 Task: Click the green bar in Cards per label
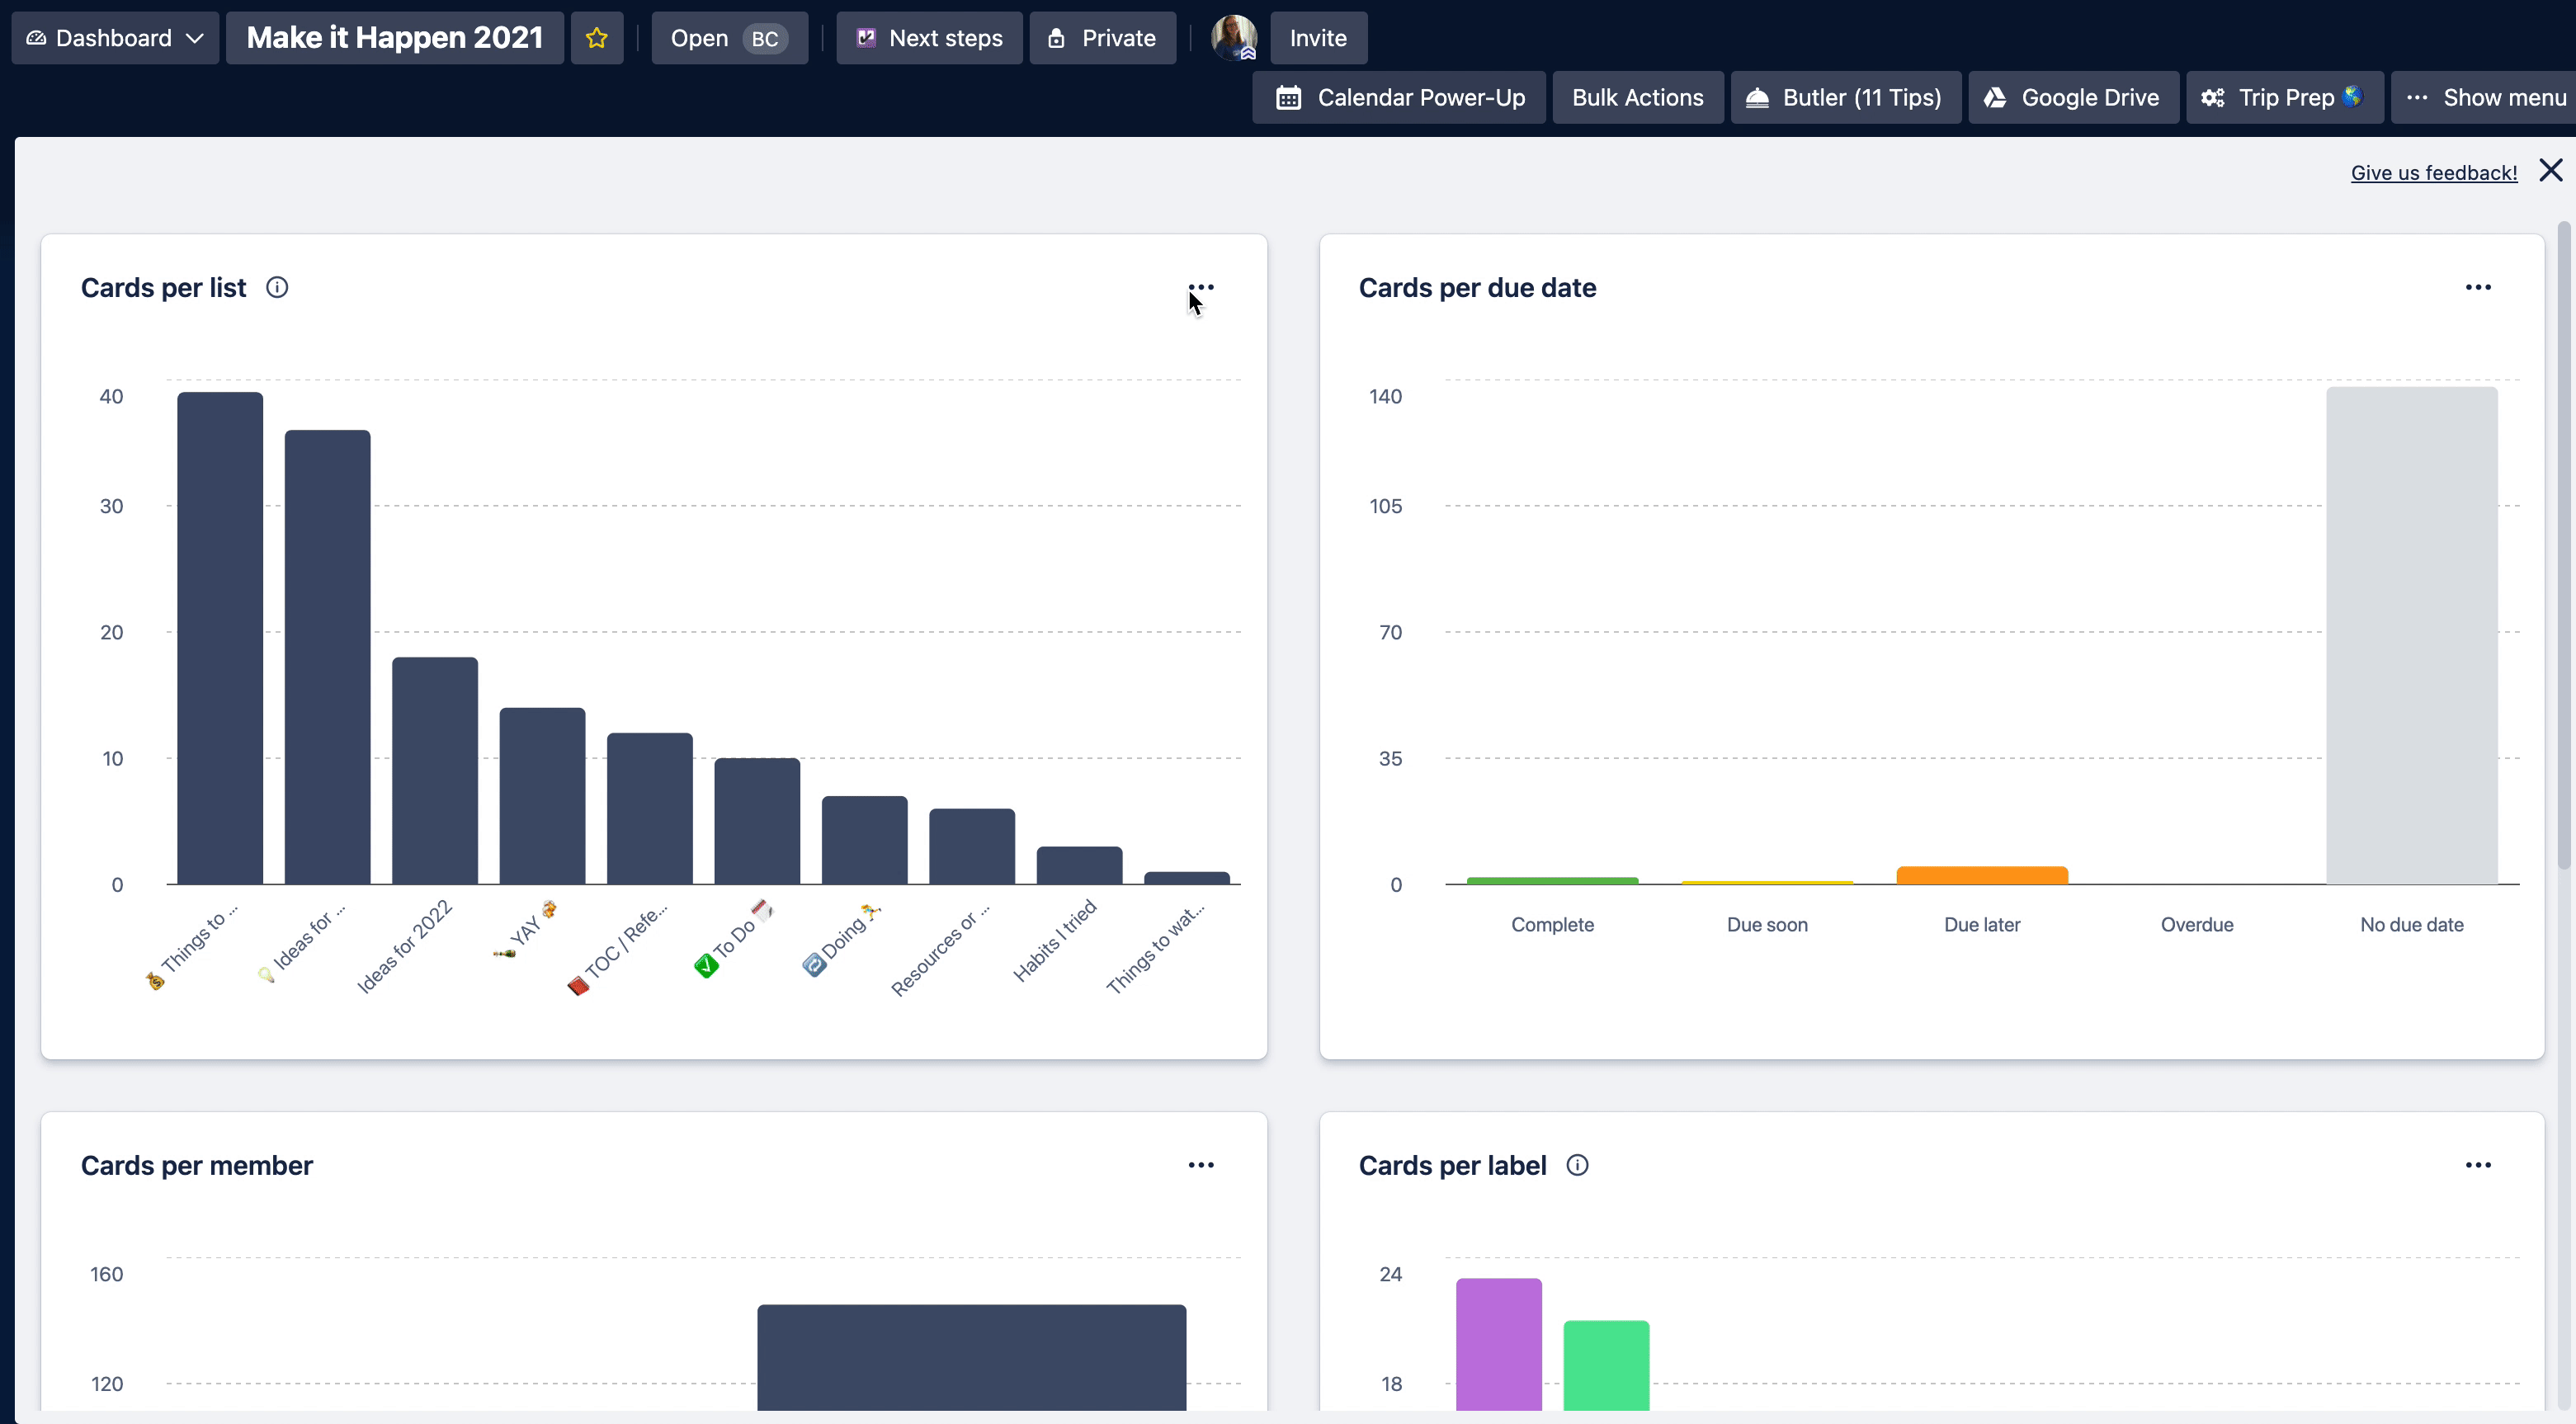tap(1606, 1365)
